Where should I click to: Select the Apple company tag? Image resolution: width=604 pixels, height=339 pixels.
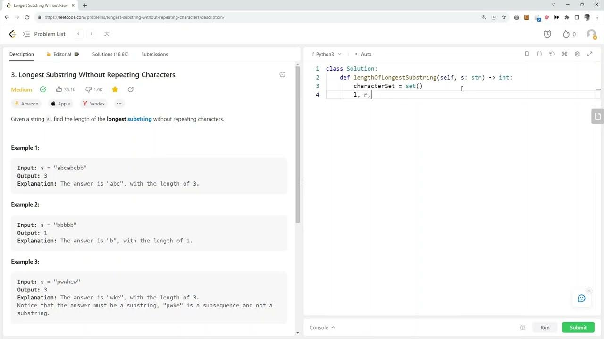click(x=60, y=104)
